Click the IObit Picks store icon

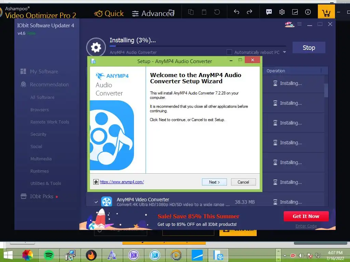[24, 196]
